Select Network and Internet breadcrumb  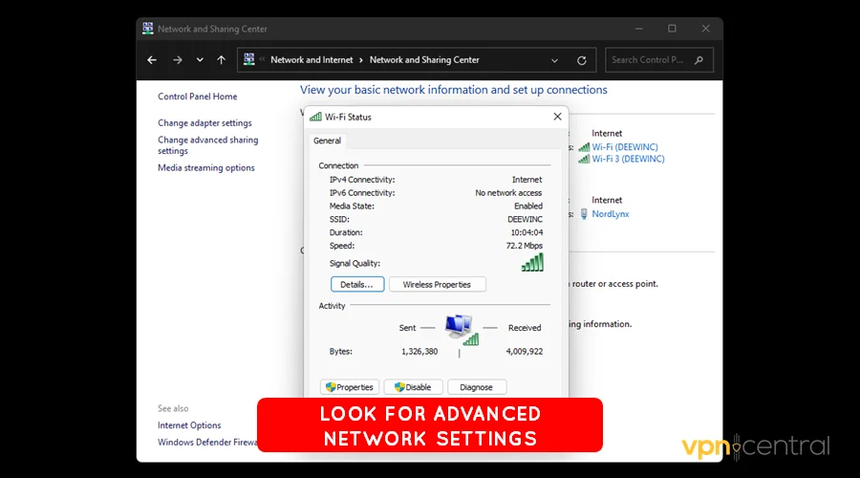[312, 60]
